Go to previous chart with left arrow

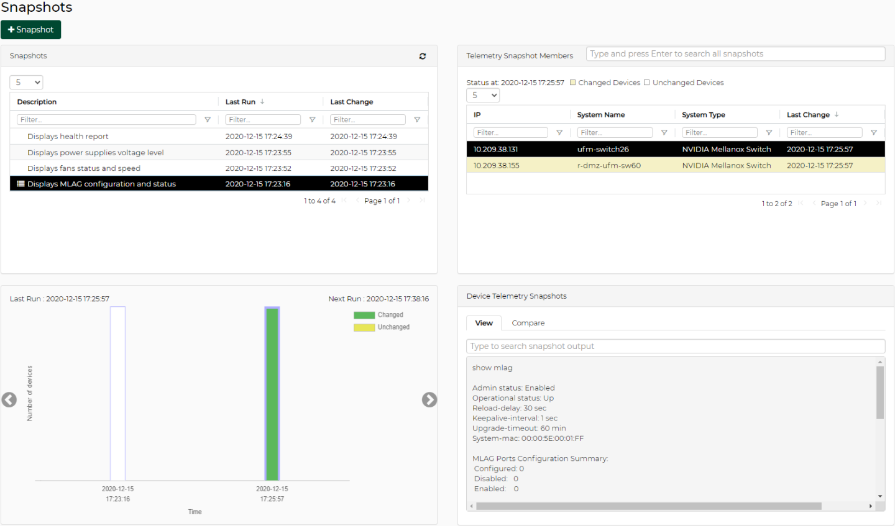pos(9,400)
